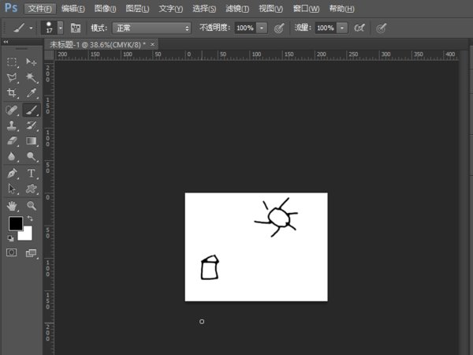Select the Horizontal Type tool
This screenshot has height=355, width=473.
pyautogui.click(x=32, y=173)
